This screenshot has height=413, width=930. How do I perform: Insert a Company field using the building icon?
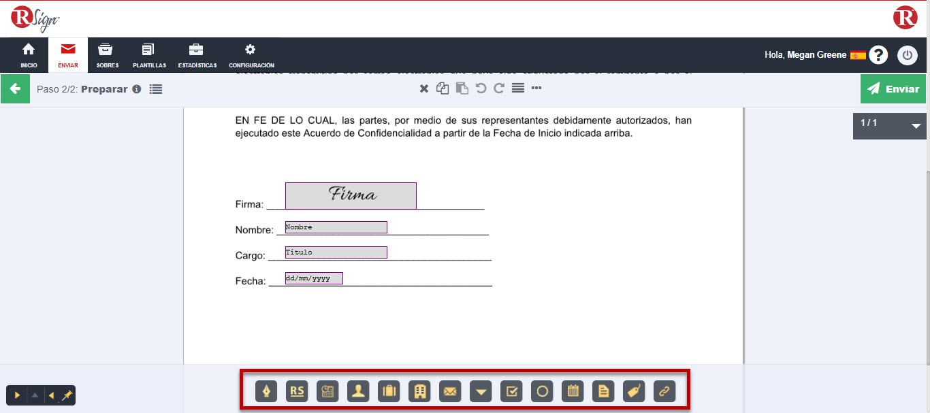419,391
